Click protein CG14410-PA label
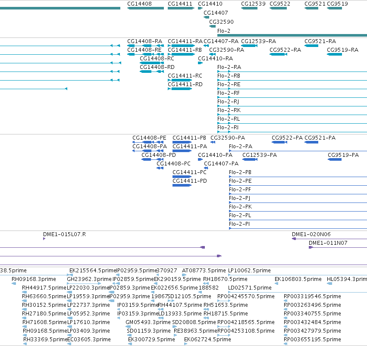The width and height of the screenshot is (367, 346). [x=215, y=155]
